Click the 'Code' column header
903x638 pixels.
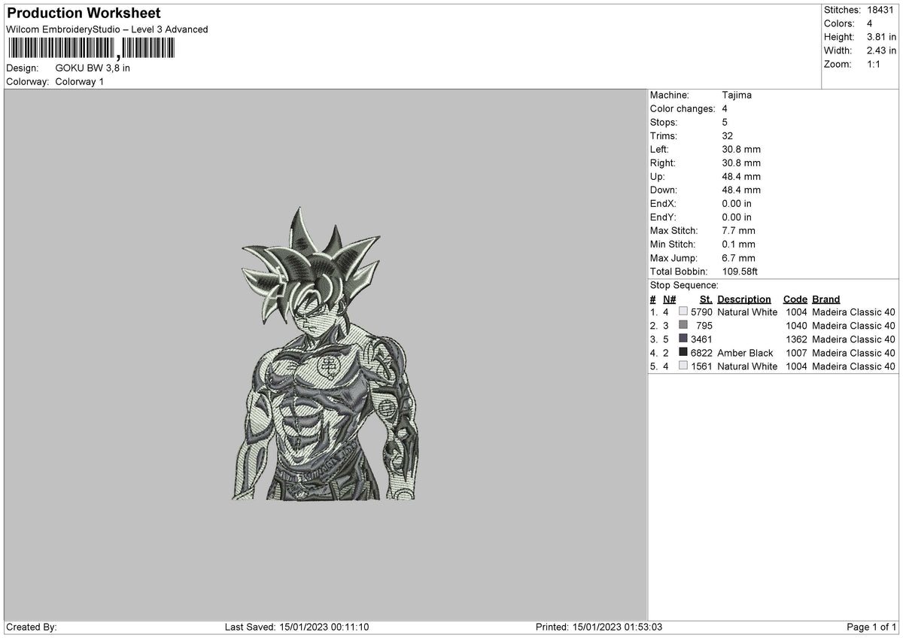point(795,299)
